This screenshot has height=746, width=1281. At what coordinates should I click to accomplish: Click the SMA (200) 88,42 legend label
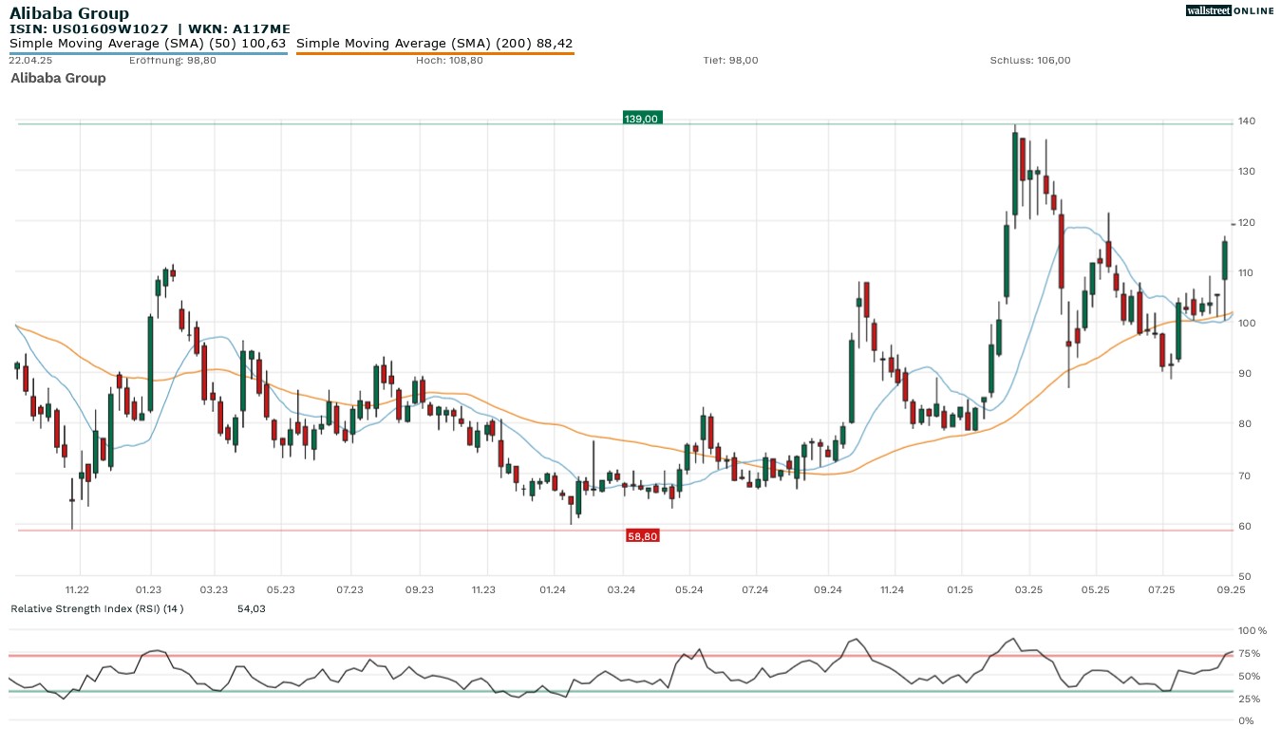pyautogui.click(x=435, y=44)
